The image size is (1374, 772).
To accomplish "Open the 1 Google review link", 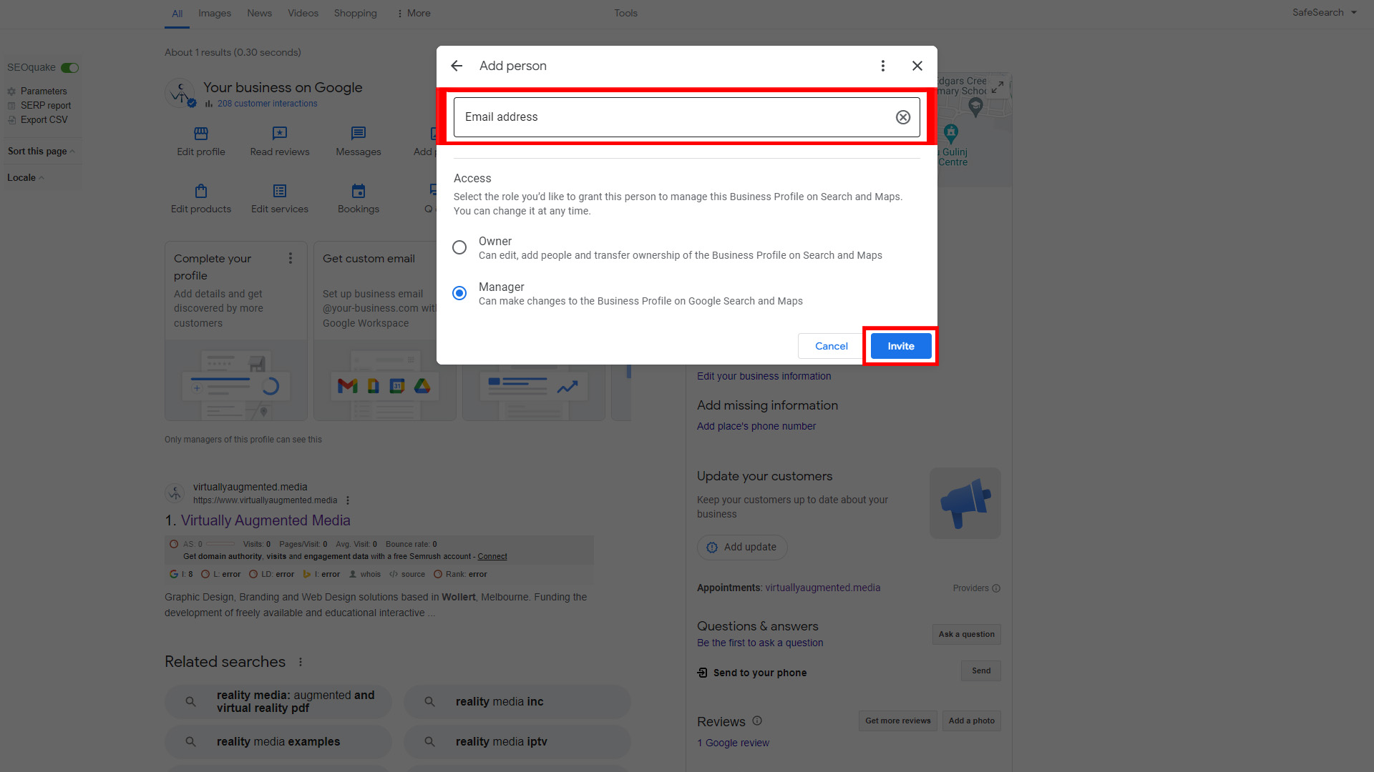I will (733, 743).
